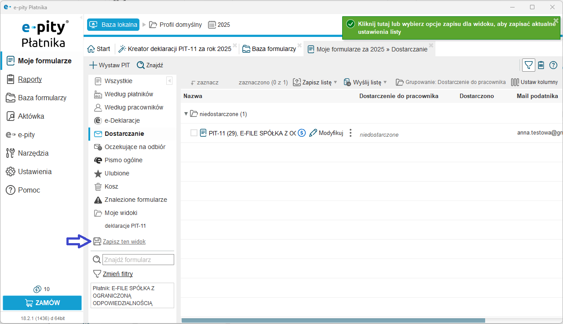Click the Znajdź formularz search field

tap(138, 260)
